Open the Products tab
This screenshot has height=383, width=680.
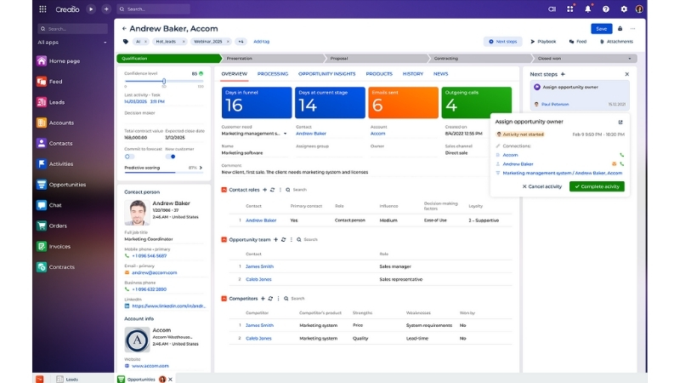[379, 74]
